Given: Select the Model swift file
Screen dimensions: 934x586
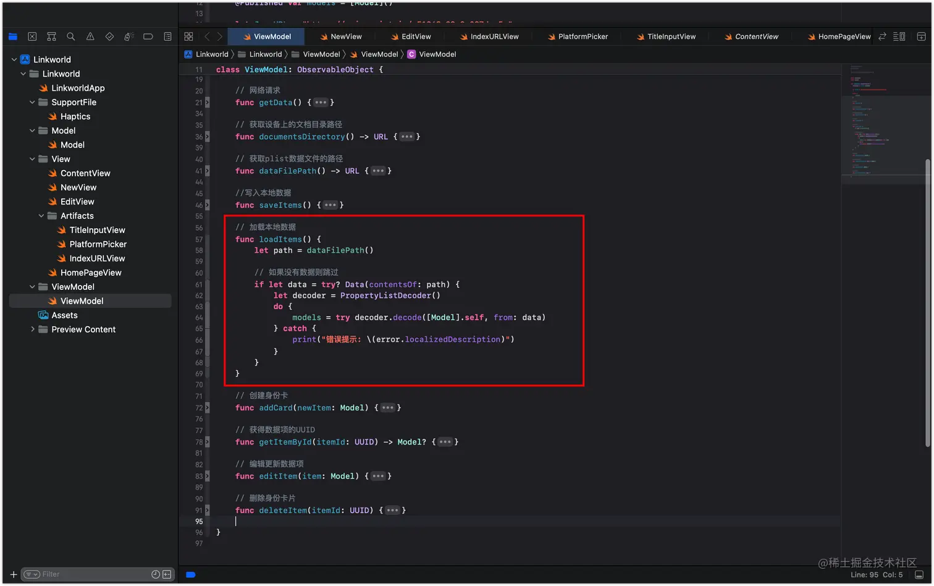Looking at the screenshot, I should pyautogui.click(x=72, y=145).
